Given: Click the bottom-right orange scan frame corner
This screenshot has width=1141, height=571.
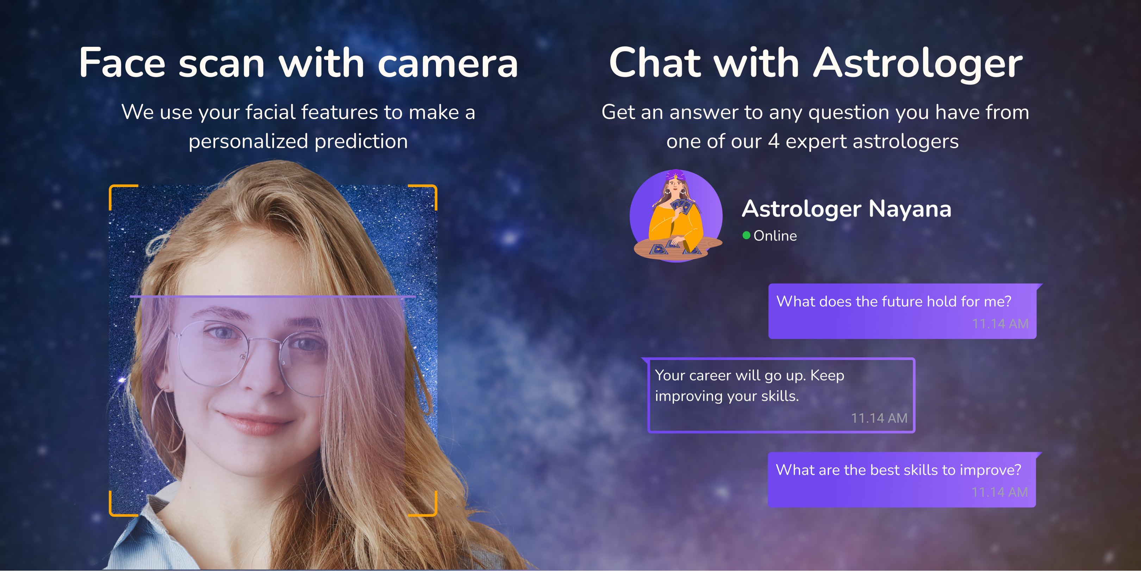Looking at the screenshot, I should (x=423, y=504).
